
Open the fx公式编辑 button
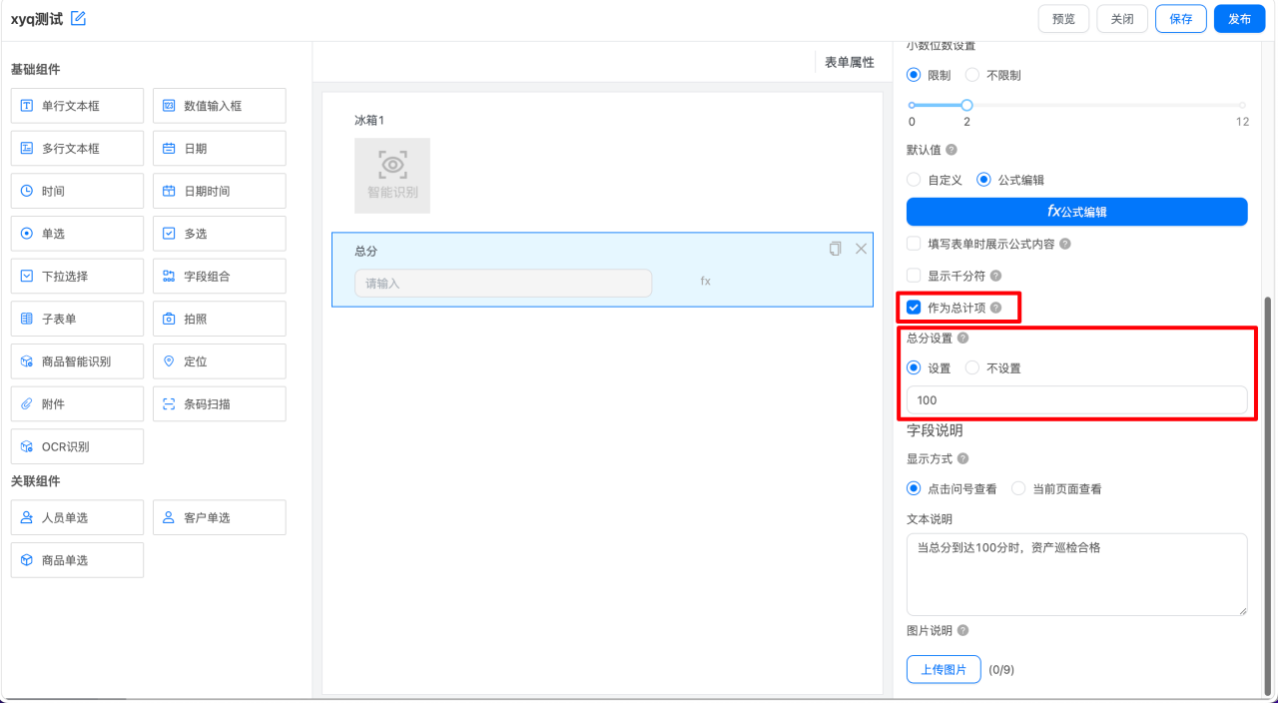1077,212
